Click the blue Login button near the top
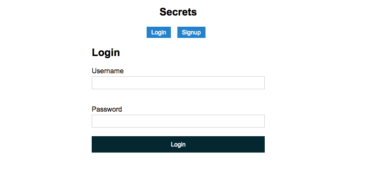369x178 pixels. pos(159,32)
